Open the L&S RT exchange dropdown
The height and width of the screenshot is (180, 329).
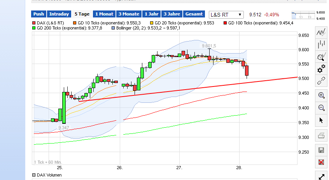click(x=226, y=15)
